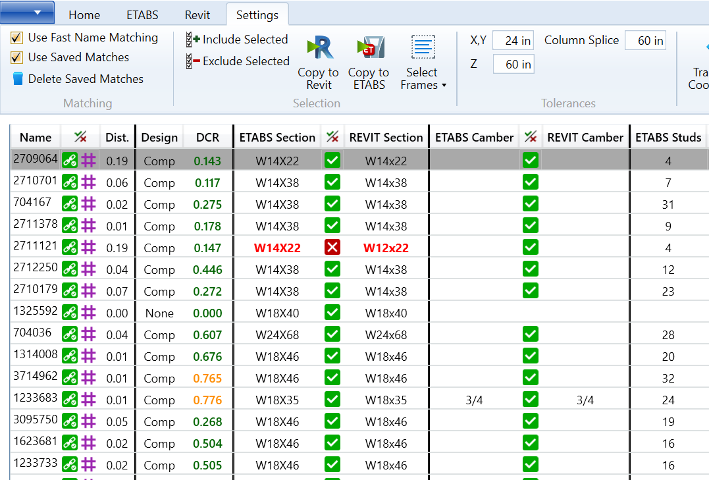Click Include Selected button
The image size is (709, 480).
pos(237,40)
